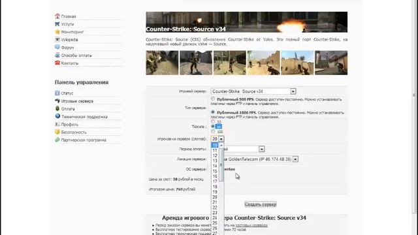Click the profile card icon beside Профиль

coord(57,124)
